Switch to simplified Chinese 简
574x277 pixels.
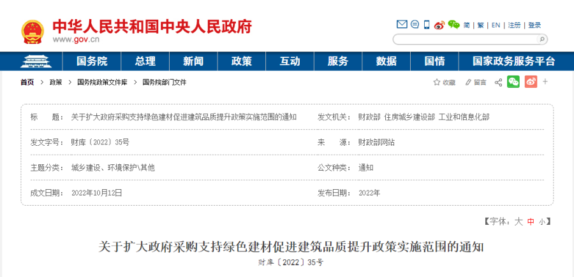coord(466,25)
